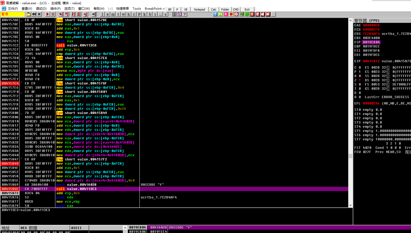411x233 pixels.
Task: Click the green window-layout plugin icon
Action: click(247, 14)
